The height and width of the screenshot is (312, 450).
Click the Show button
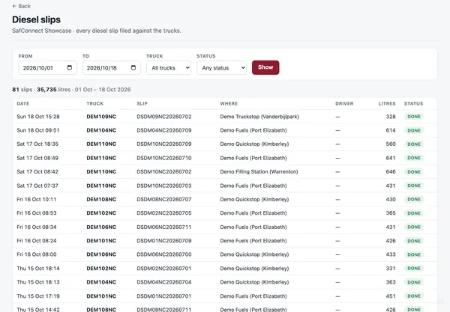[x=265, y=67]
